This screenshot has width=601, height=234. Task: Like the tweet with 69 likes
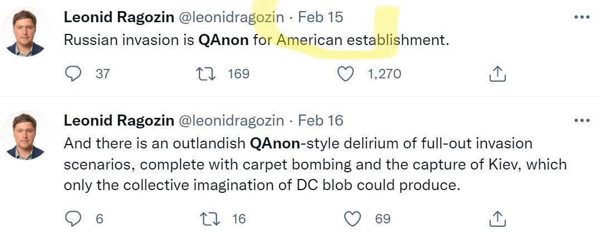click(353, 218)
